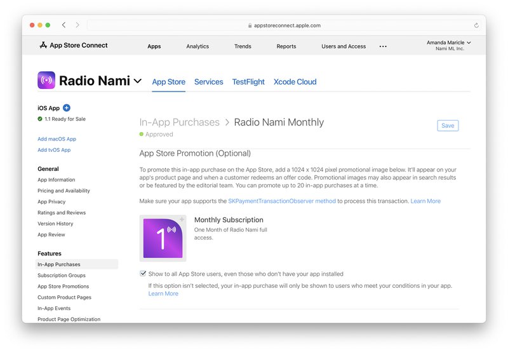The image size is (508, 352).
Task: Open 1.1 Ready for Sale version
Action: click(x=65, y=119)
